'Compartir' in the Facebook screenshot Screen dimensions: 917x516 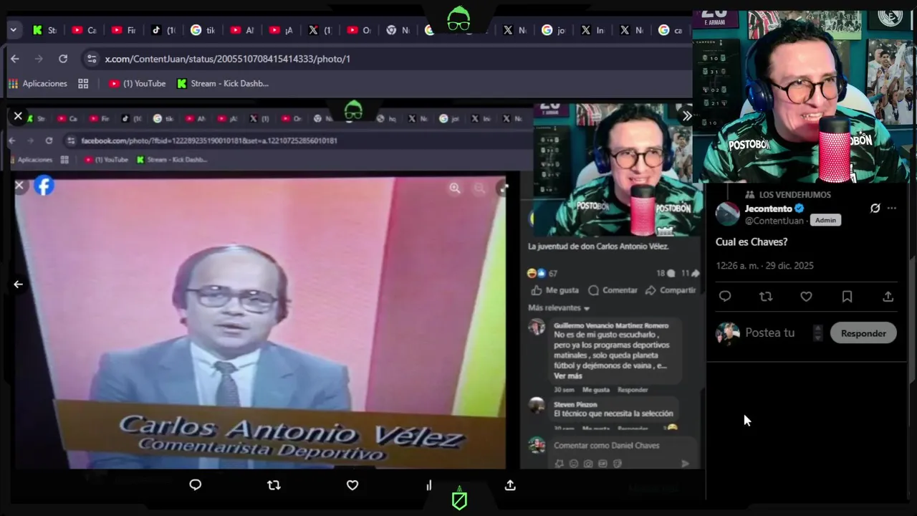pos(671,290)
